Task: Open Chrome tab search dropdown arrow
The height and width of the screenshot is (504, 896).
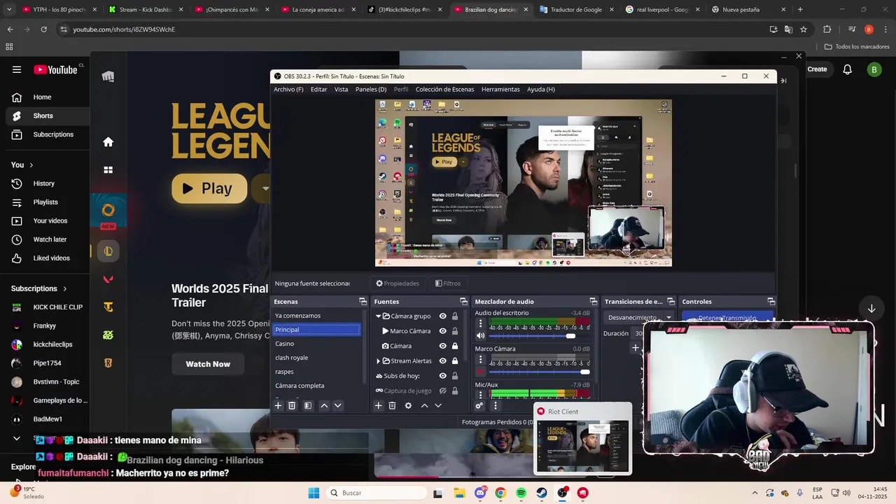Action: pyautogui.click(x=8, y=9)
